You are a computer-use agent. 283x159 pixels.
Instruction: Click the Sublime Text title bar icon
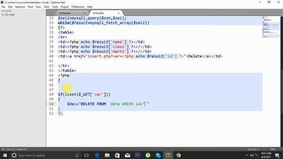click(x=2, y=2)
